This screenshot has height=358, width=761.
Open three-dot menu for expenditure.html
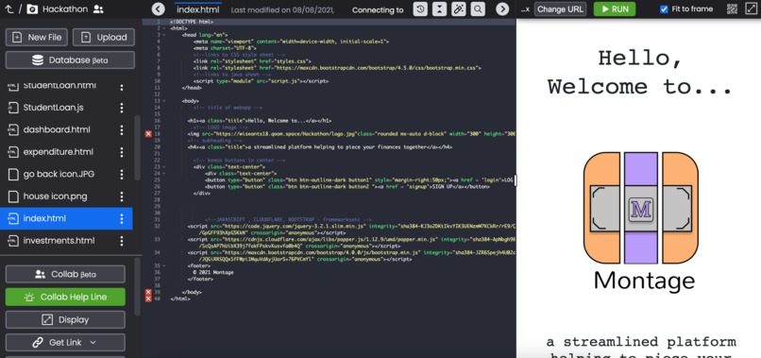[x=122, y=152]
